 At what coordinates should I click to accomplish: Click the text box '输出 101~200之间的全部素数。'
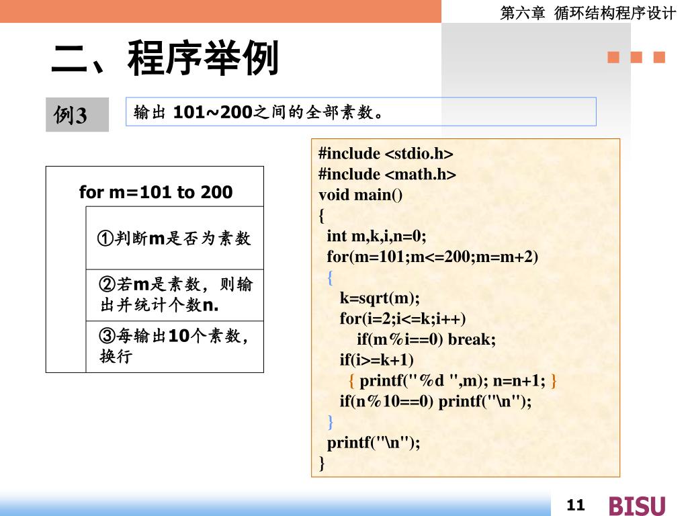click(x=361, y=112)
